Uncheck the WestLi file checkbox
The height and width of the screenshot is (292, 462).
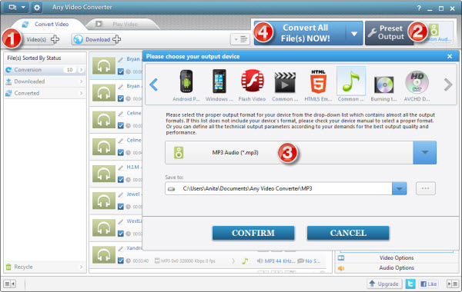pyautogui.click(x=121, y=234)
